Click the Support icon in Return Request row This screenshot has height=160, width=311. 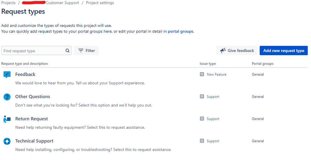[x=202, y=119]
